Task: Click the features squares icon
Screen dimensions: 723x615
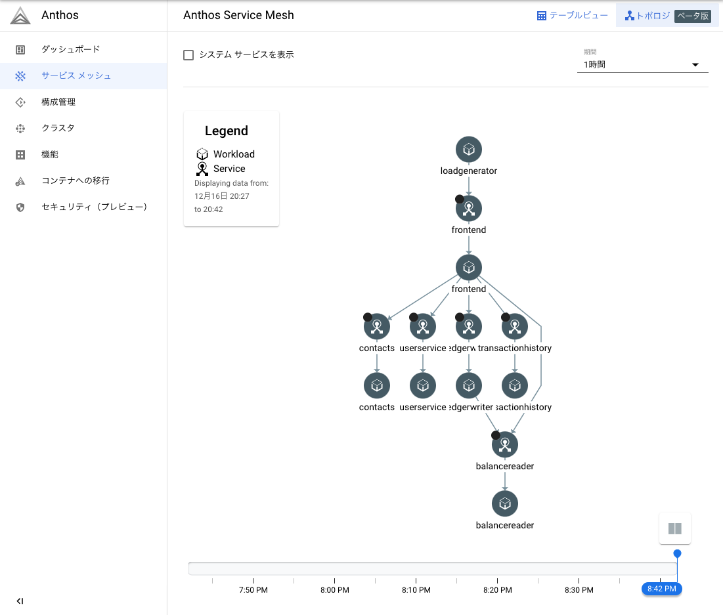Action: pyautogui.click(x=20, y=155)
